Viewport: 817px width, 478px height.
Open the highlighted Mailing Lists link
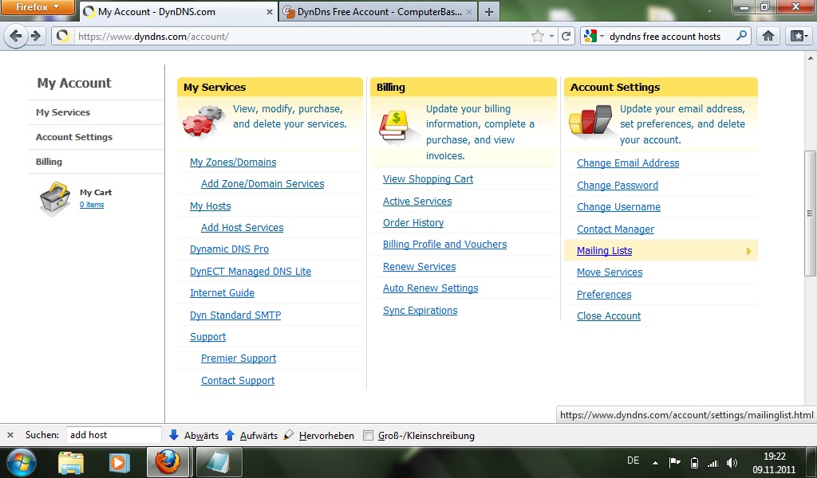pyautogui.click(x=605, y=251)
